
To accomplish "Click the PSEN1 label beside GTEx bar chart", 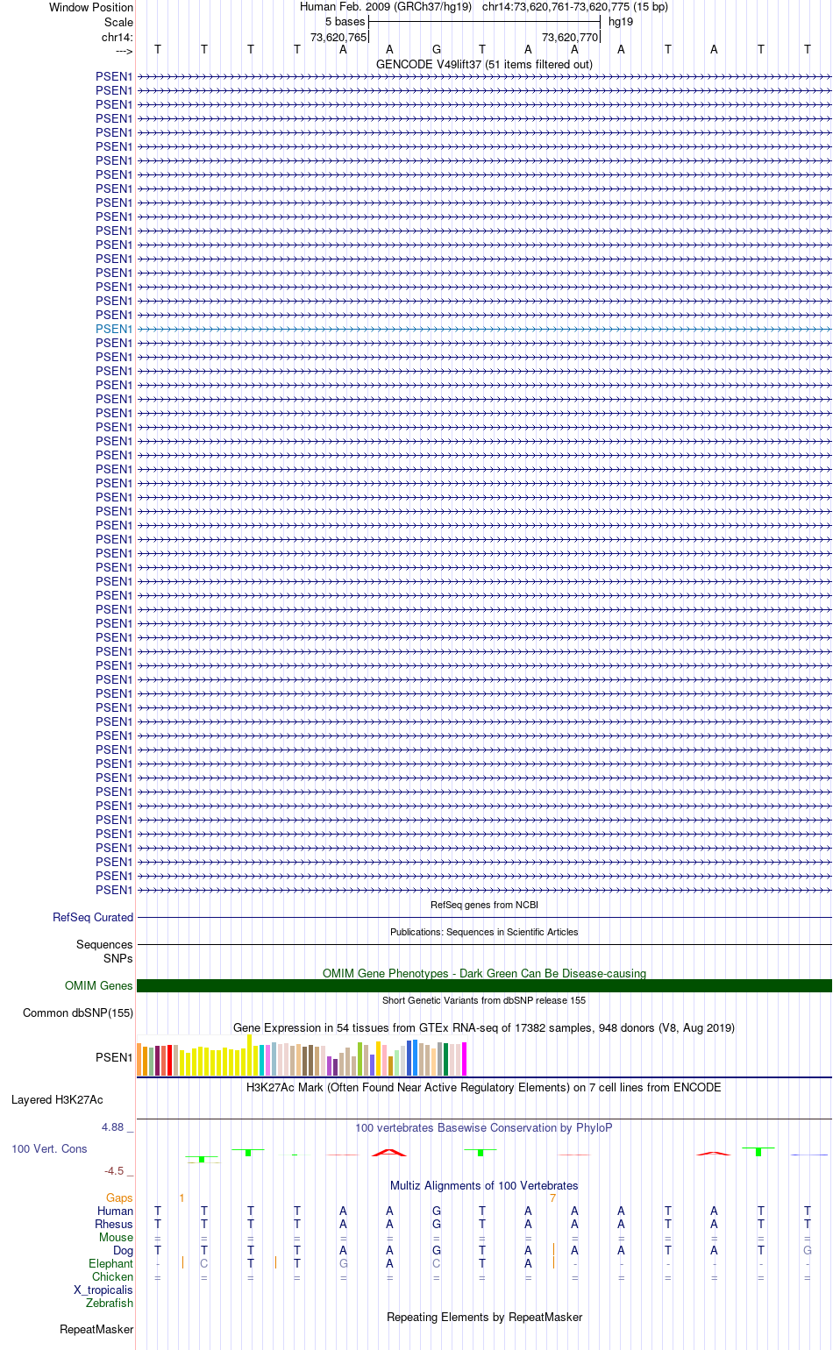I will [114, 1058].
